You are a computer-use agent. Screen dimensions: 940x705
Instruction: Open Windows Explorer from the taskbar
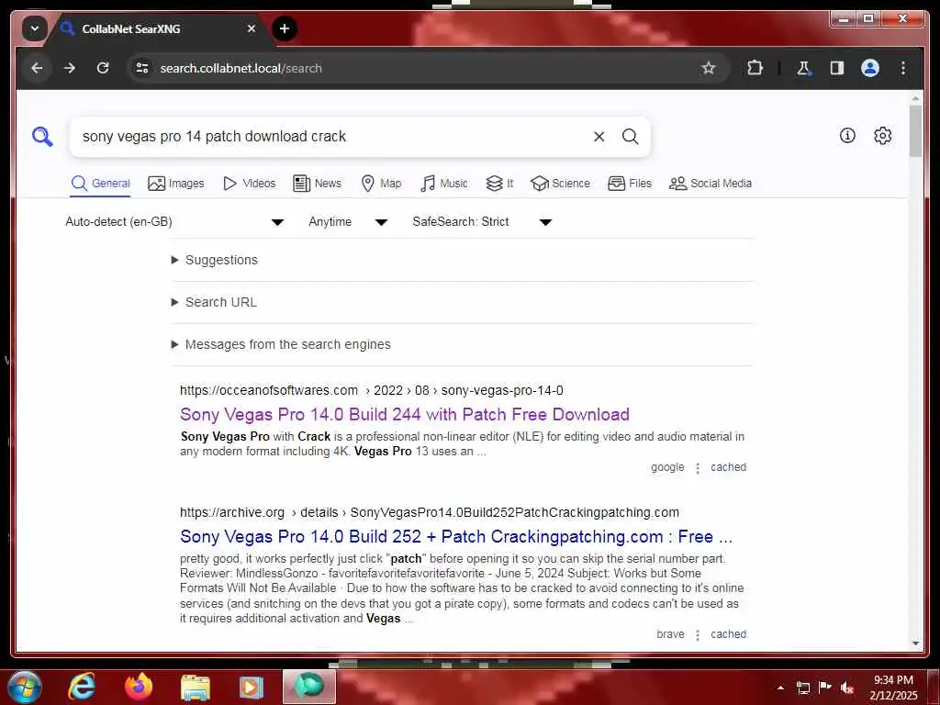coord(195,687)
